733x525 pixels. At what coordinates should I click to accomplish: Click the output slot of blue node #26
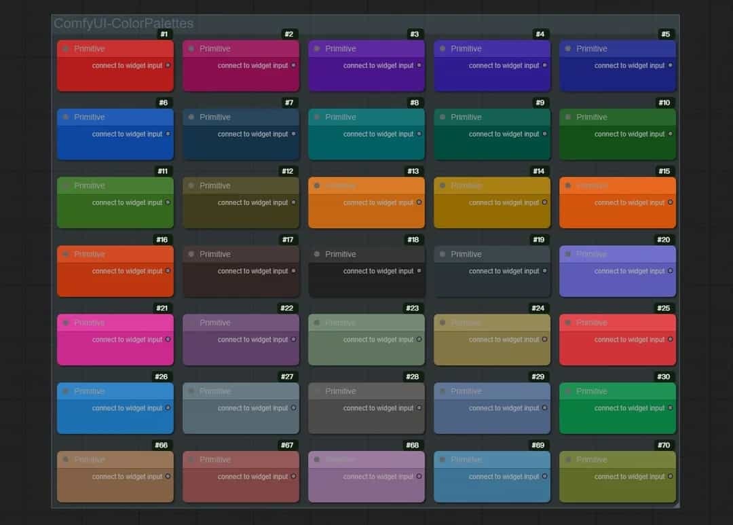168,408
